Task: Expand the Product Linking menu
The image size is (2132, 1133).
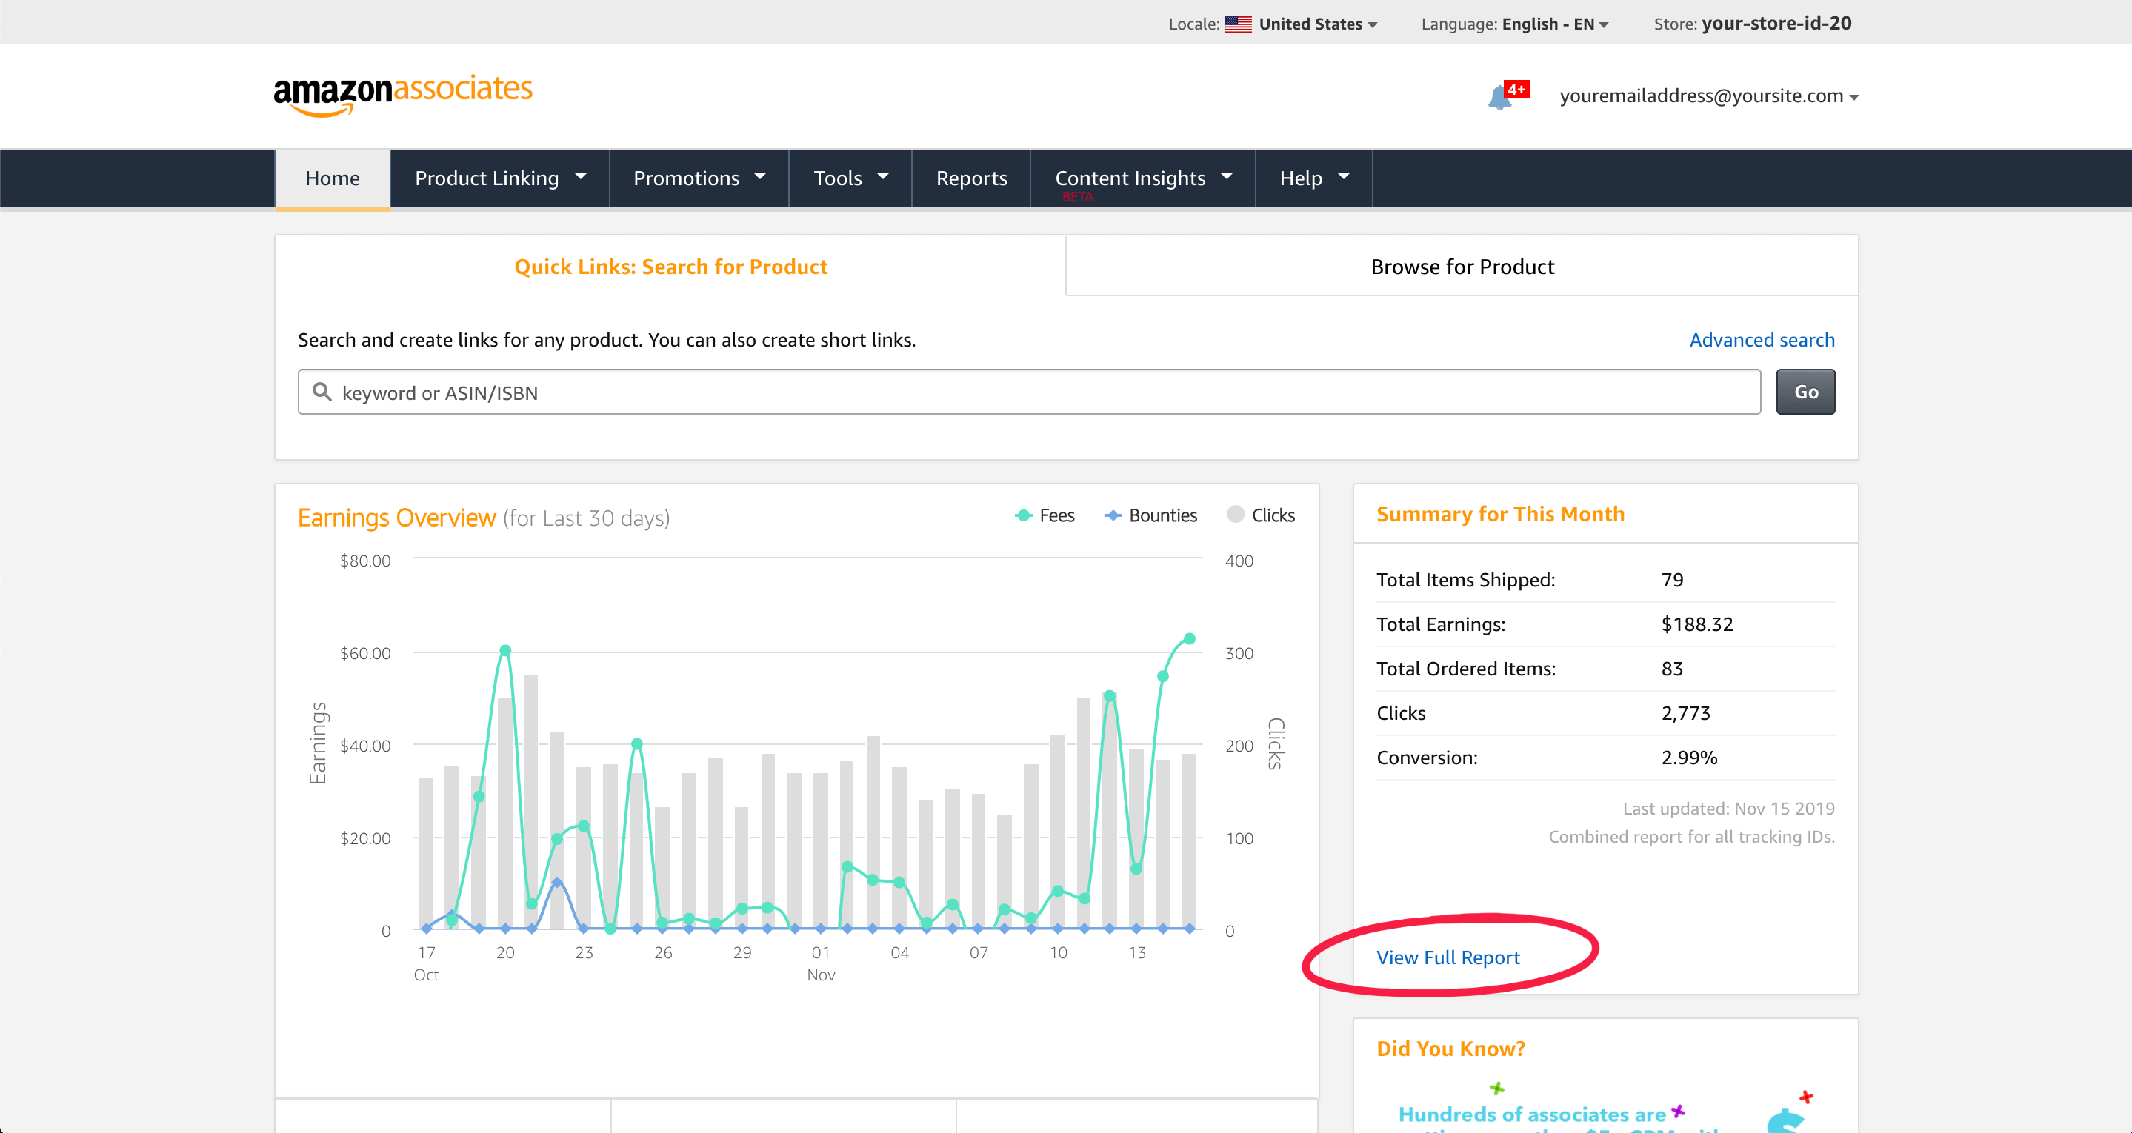Action: pyautogui.click(x=500, y=178)
